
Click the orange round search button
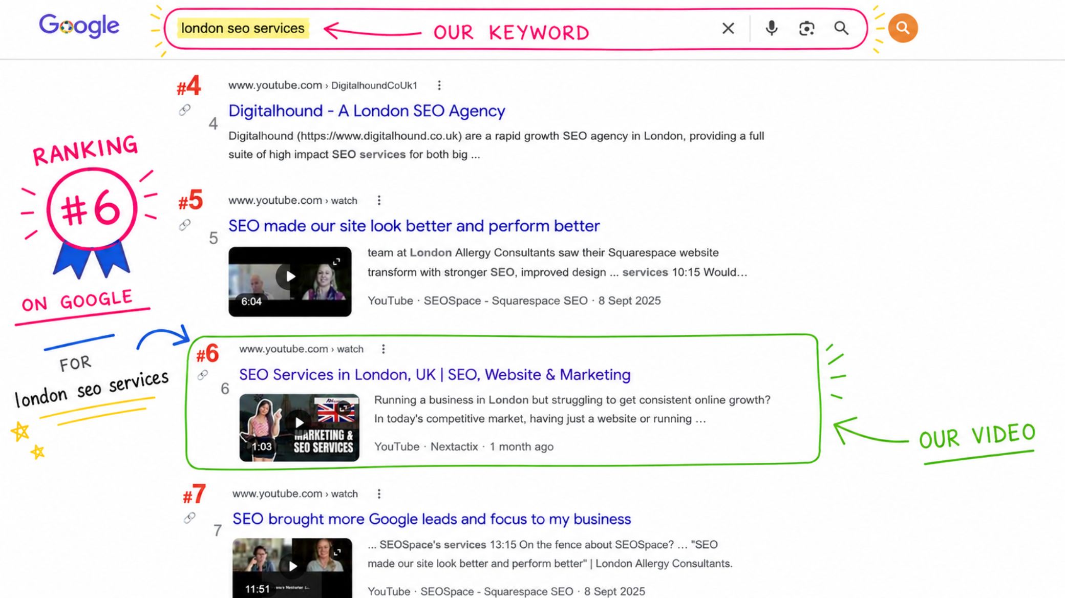tap(903, 28)
